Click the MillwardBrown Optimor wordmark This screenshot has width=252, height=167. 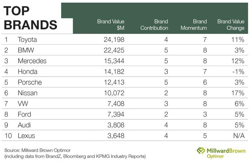226,153
